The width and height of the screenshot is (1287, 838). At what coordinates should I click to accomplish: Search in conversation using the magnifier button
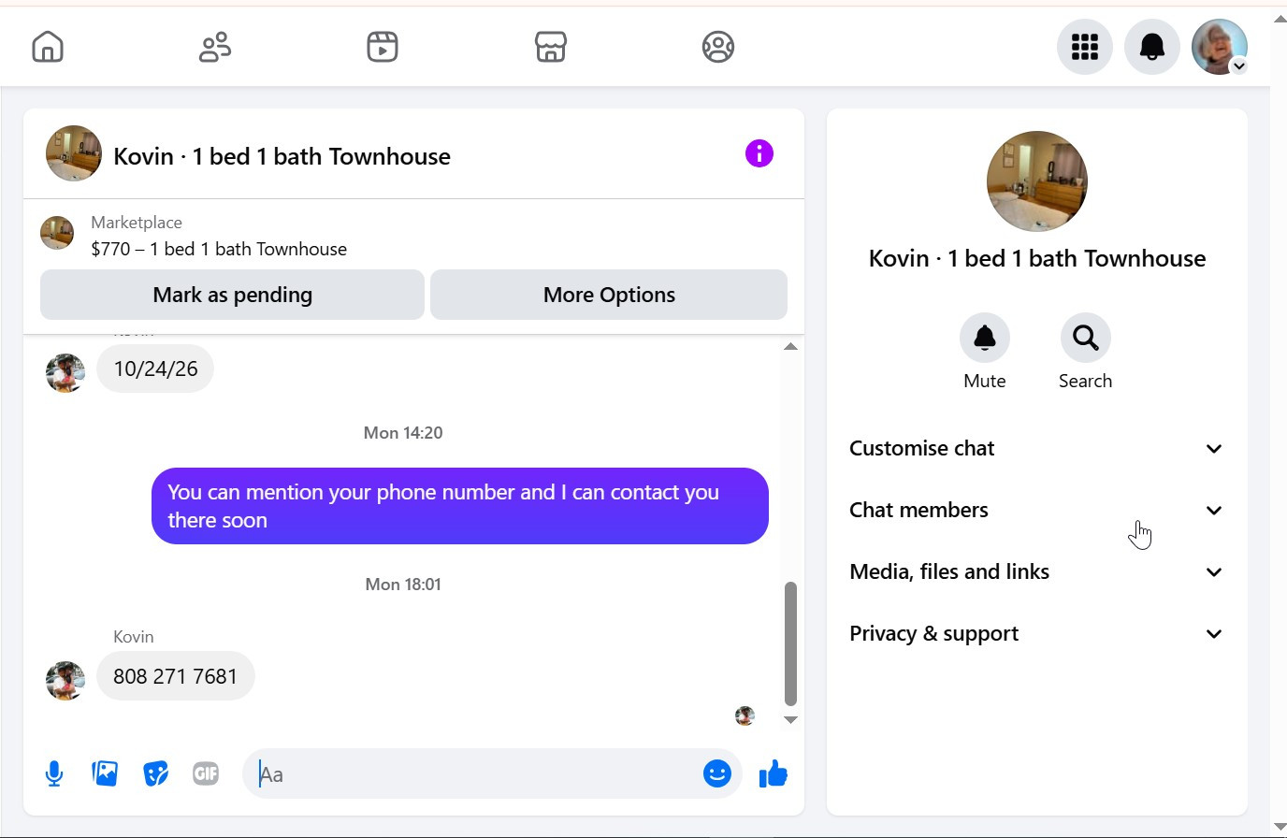pyautogui.click(x=1086, y=338)
